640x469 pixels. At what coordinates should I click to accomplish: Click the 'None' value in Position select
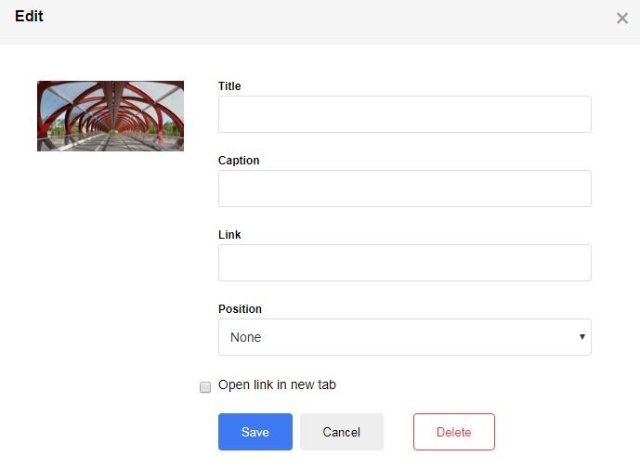[x=246, y=337]
